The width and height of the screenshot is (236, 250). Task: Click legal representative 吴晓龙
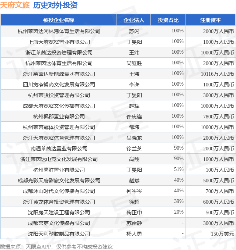(x=134, y=138)
